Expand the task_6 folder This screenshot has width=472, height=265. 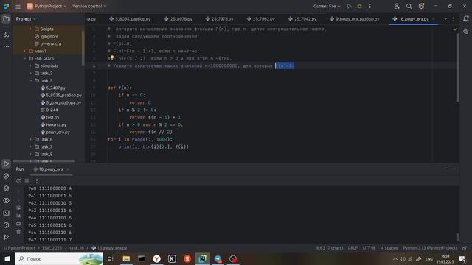pyautogui.click(x=30, y=139)
